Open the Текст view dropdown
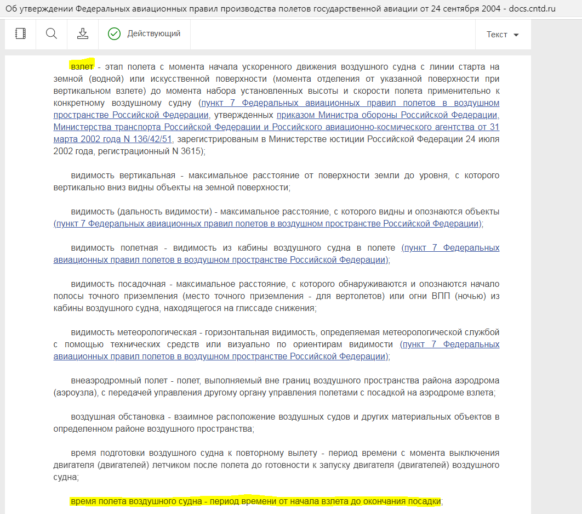Image resolution: width=582 pixels, height=514 pixels. [503, 35]
